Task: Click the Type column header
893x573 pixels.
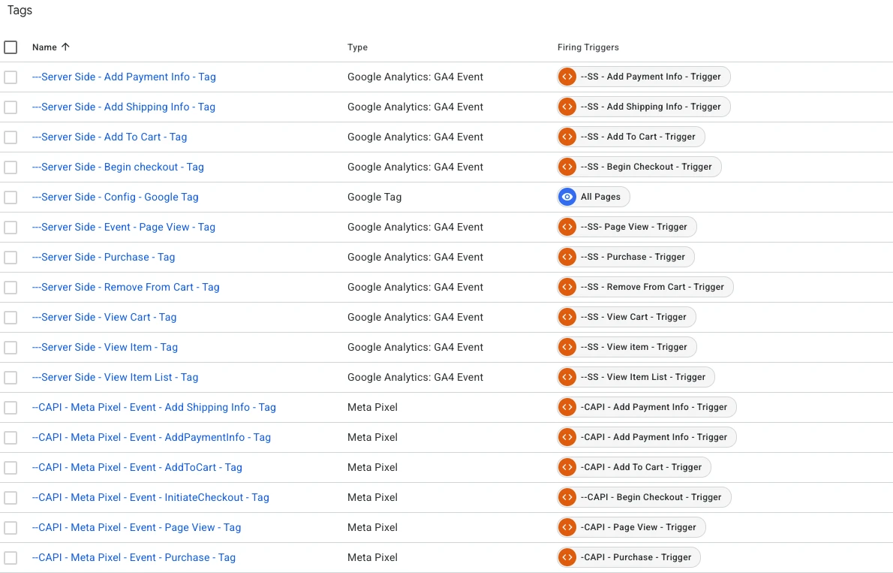Action: [x=358, y=47]
